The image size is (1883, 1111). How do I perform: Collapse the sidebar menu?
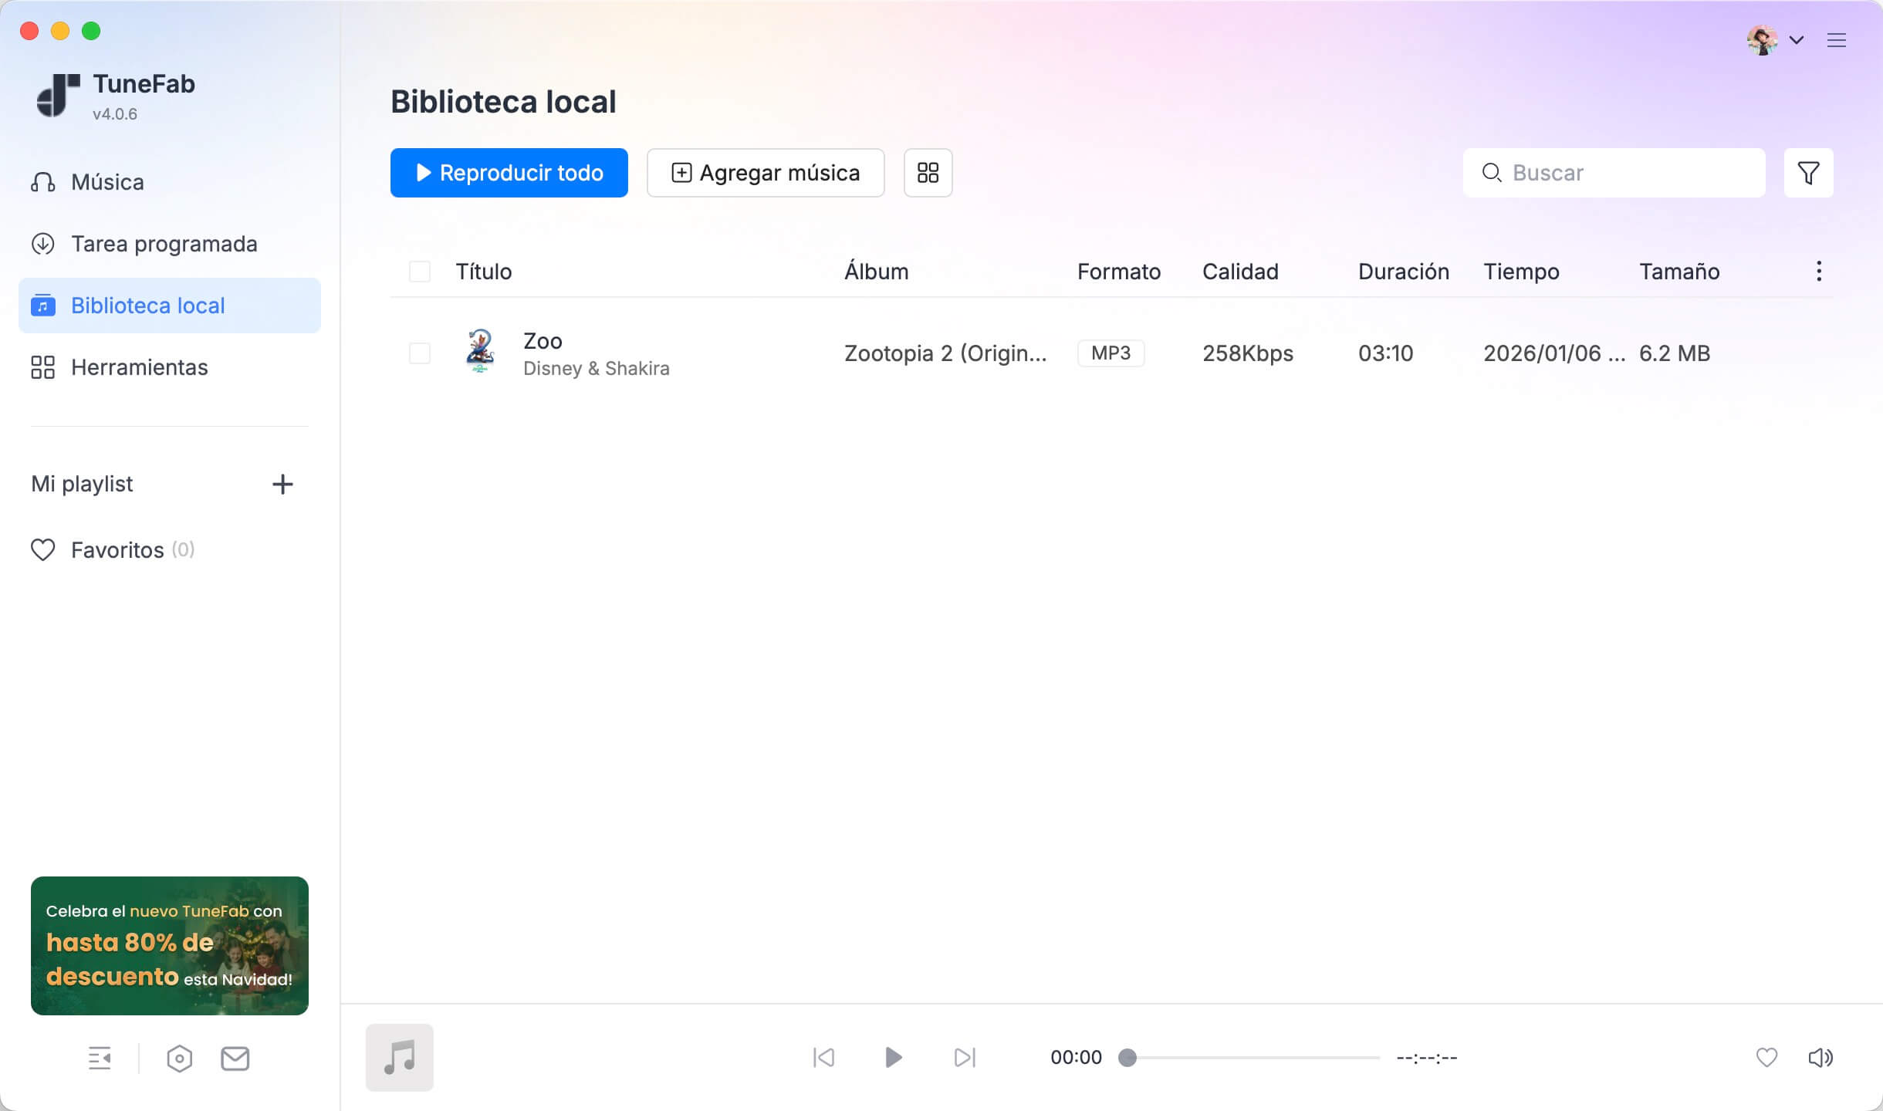(100, 1059)
